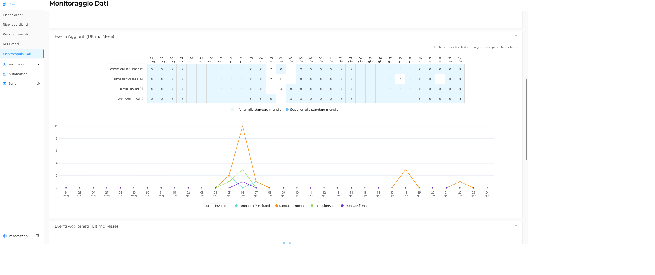The width and height of the screenshot is (655, 275).
Task: Collapse the Clienti menu chevron
Action: pyautogui.click(x=38, y=4)
